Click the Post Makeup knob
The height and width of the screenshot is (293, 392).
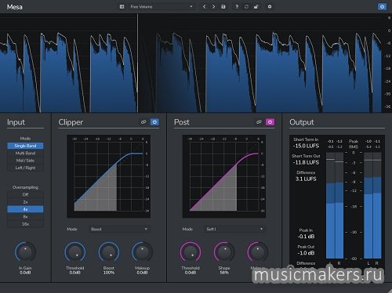click(x=258, y=252)
